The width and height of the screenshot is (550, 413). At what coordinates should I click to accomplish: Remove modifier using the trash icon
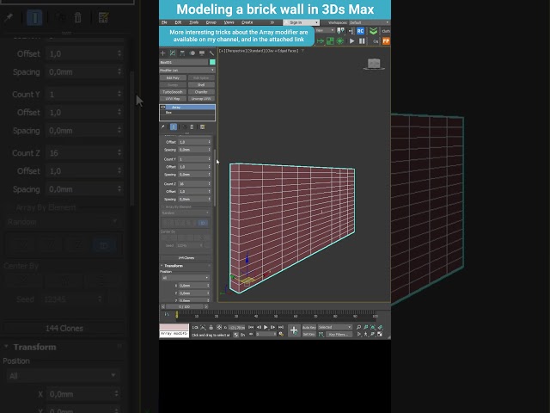coord(192,126)
